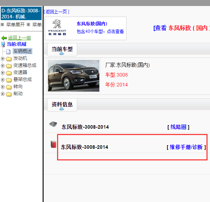This screenshot has width=210, height=202.
Task: Open the 维修手册/诊断 link
Action: coord(186,147)
